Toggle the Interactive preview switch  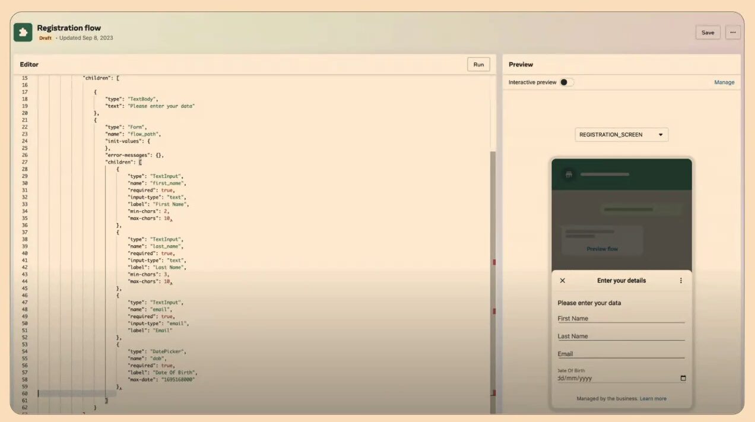pos(566,83)
